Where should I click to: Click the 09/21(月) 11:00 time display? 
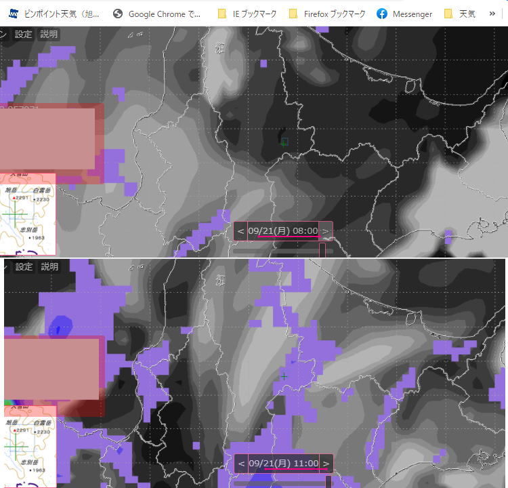(x=283, y=464)
